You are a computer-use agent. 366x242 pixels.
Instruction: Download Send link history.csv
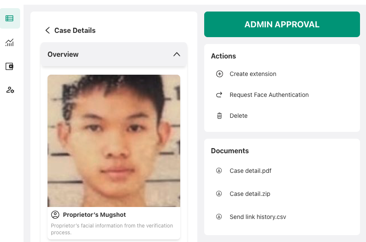[258, 217]
